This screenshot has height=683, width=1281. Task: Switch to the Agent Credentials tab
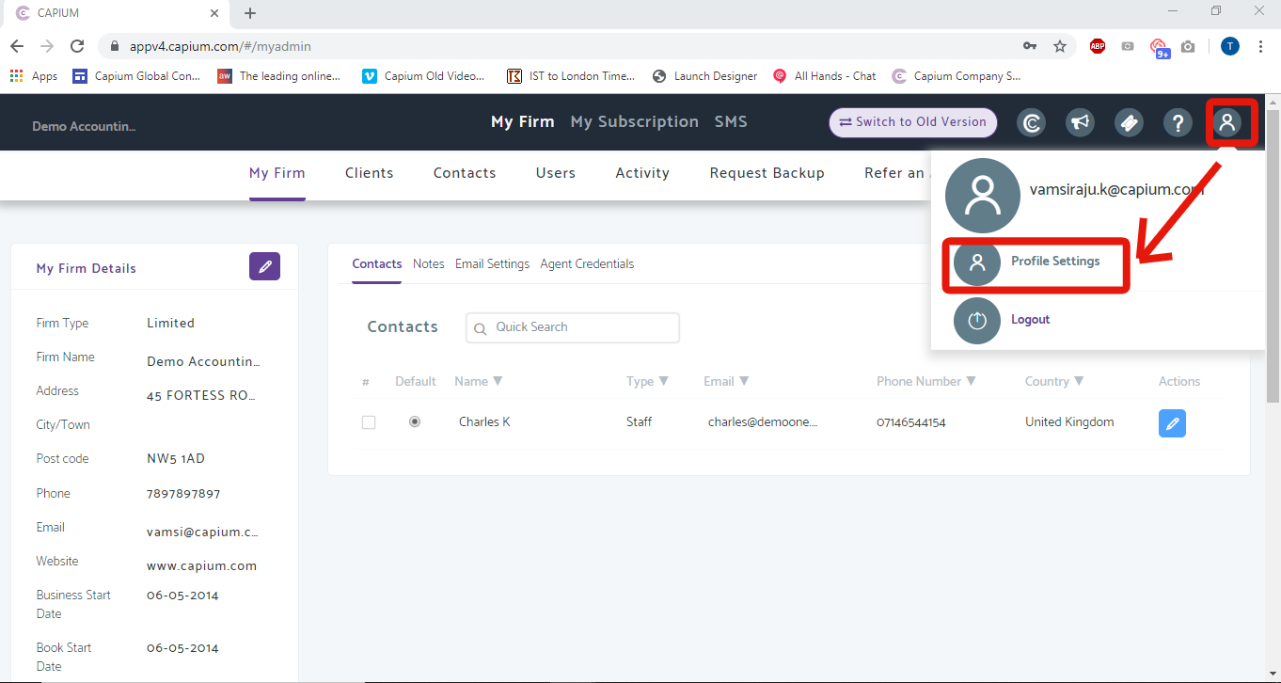[587, 264]
